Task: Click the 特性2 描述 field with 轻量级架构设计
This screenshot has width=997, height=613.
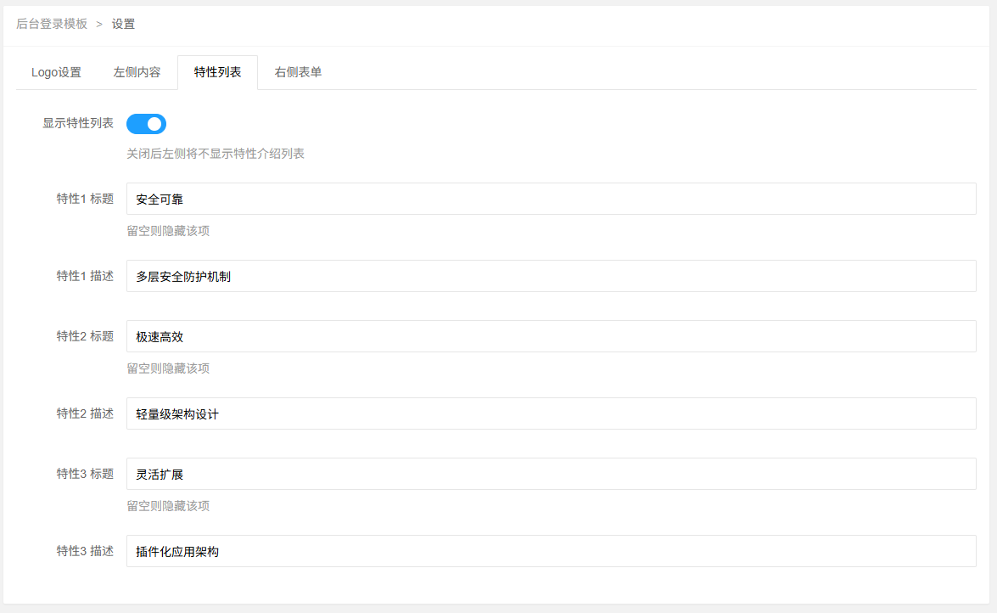Action: point(551,414)
